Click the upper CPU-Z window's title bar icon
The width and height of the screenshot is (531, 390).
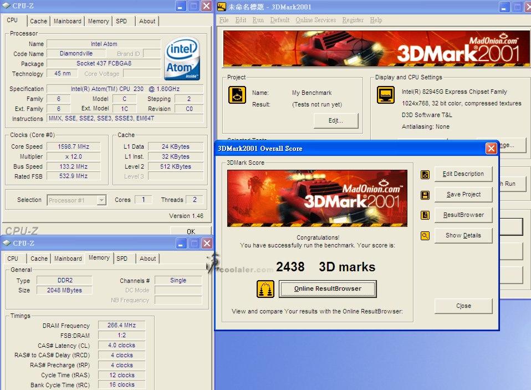pyautogui.click(x=6, y=6)
